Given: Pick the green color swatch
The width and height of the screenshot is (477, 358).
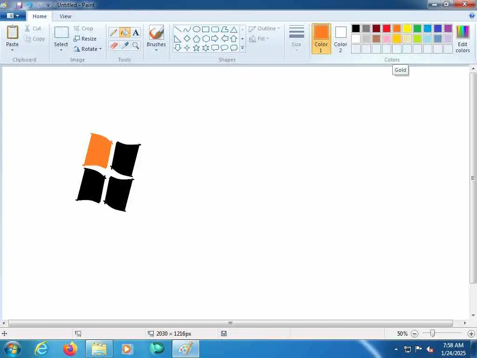Looking at the screenshot, I should pos(417,28).
